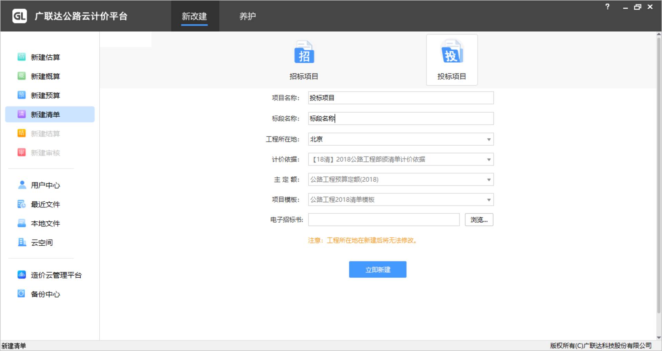
Task: Open help via the question mark icon
Action: pyautogui.click(x=608, y=7)
